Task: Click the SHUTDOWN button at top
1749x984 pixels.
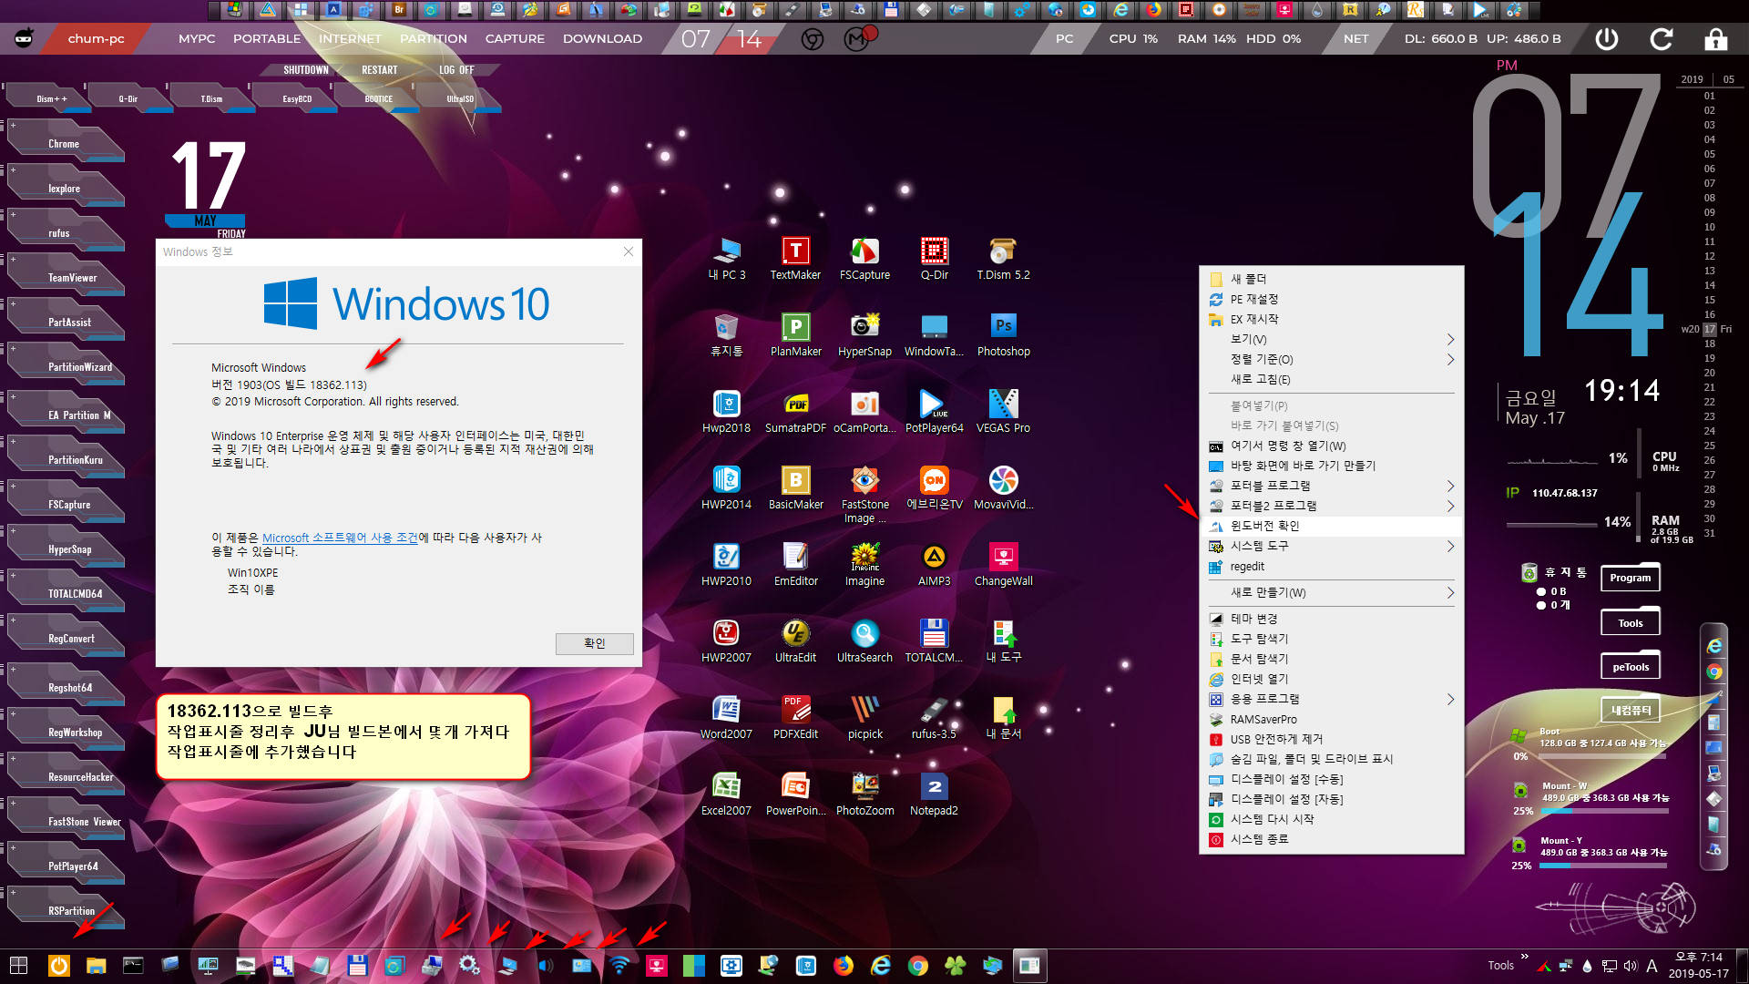Action: click(x=306, y=70)
